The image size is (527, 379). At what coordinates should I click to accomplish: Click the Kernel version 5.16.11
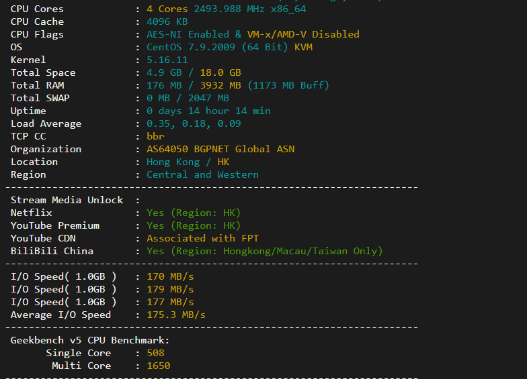167,60
